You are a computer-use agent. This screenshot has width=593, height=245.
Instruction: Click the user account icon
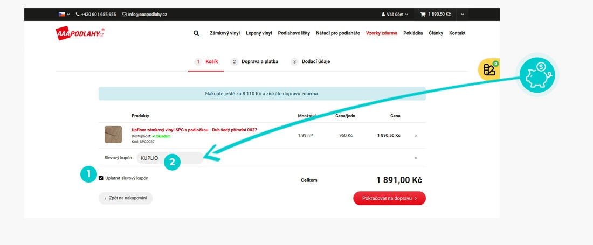[x=383, y=15]
